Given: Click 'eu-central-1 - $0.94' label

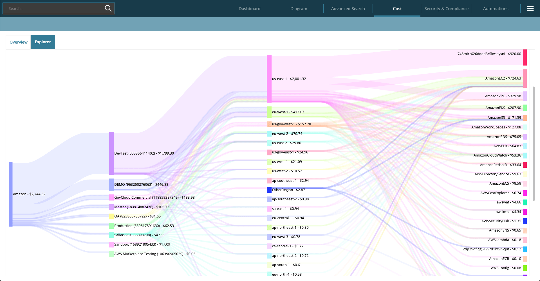Looking at the screenshot, I should coord(288,218).
